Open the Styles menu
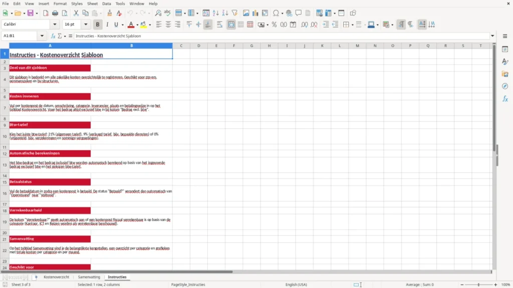Image resolution: width=513 pixels, height=288 pixels. coord(77,3)
